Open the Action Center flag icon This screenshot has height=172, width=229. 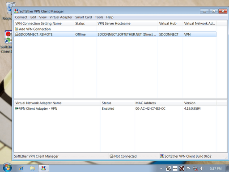pyautogui.click(x=189, y=168)
